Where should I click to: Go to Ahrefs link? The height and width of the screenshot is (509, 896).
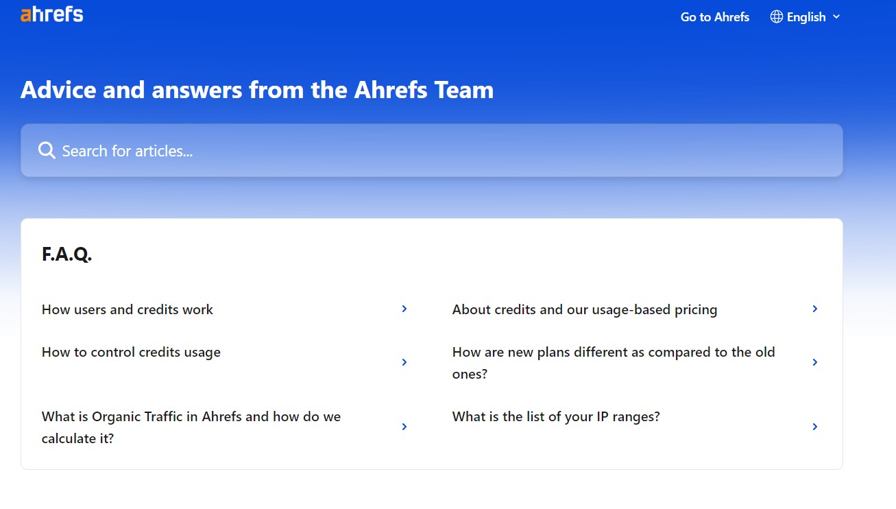coord(715,17)
